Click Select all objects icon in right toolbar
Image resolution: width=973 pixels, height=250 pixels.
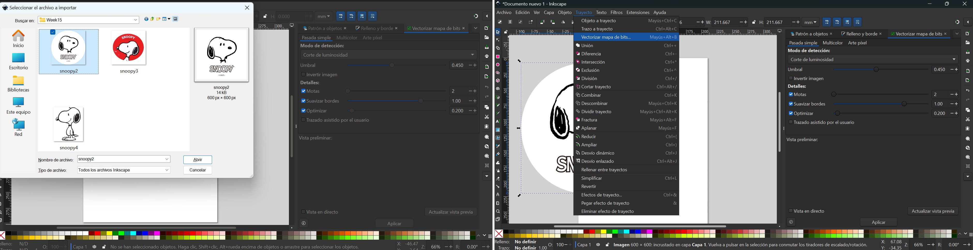click(500, 22)
